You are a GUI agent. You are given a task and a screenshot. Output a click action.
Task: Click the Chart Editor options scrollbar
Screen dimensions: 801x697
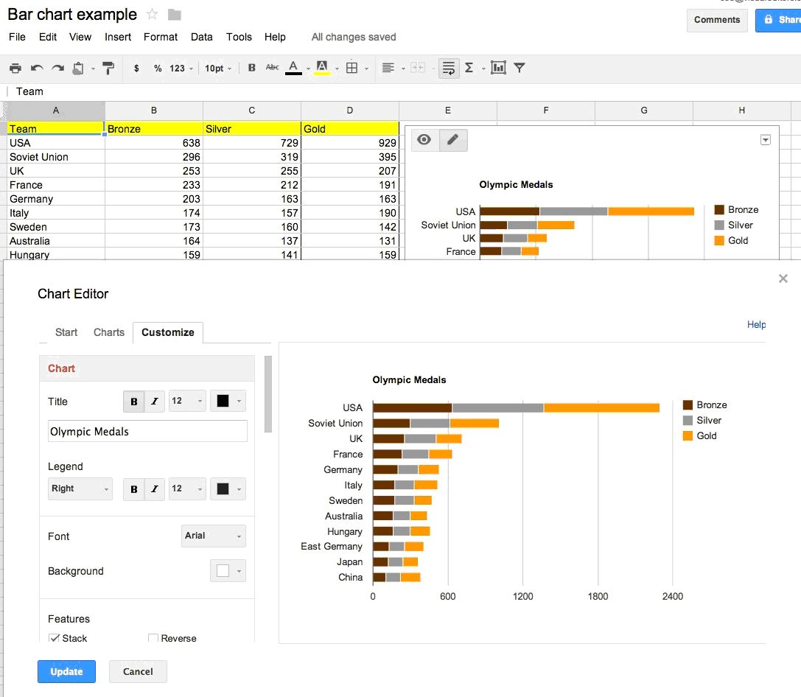(267, 395)
